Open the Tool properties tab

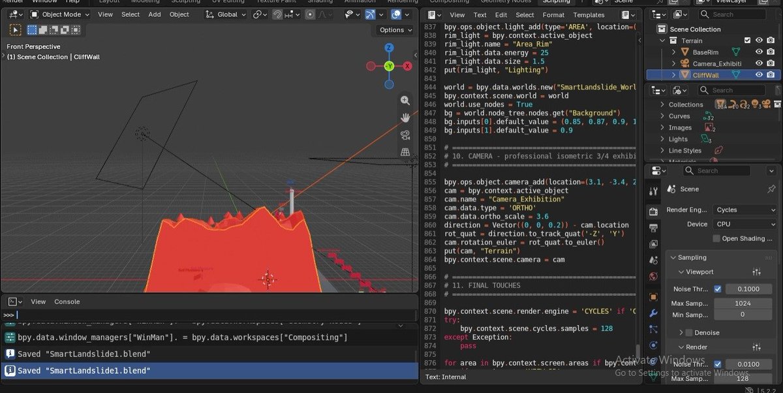click(x=654, y=191)
